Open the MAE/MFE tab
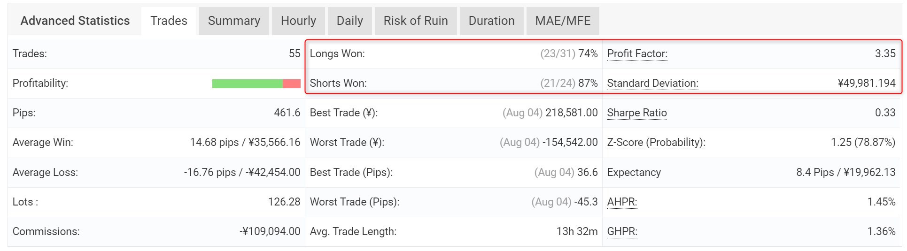Screen dimensions: 907x251 (x=563, y=21)
